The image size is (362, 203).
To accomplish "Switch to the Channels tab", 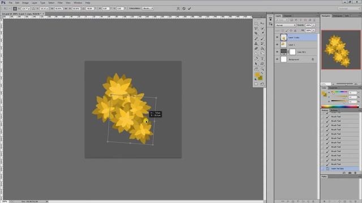I will [x=288, y=16].
